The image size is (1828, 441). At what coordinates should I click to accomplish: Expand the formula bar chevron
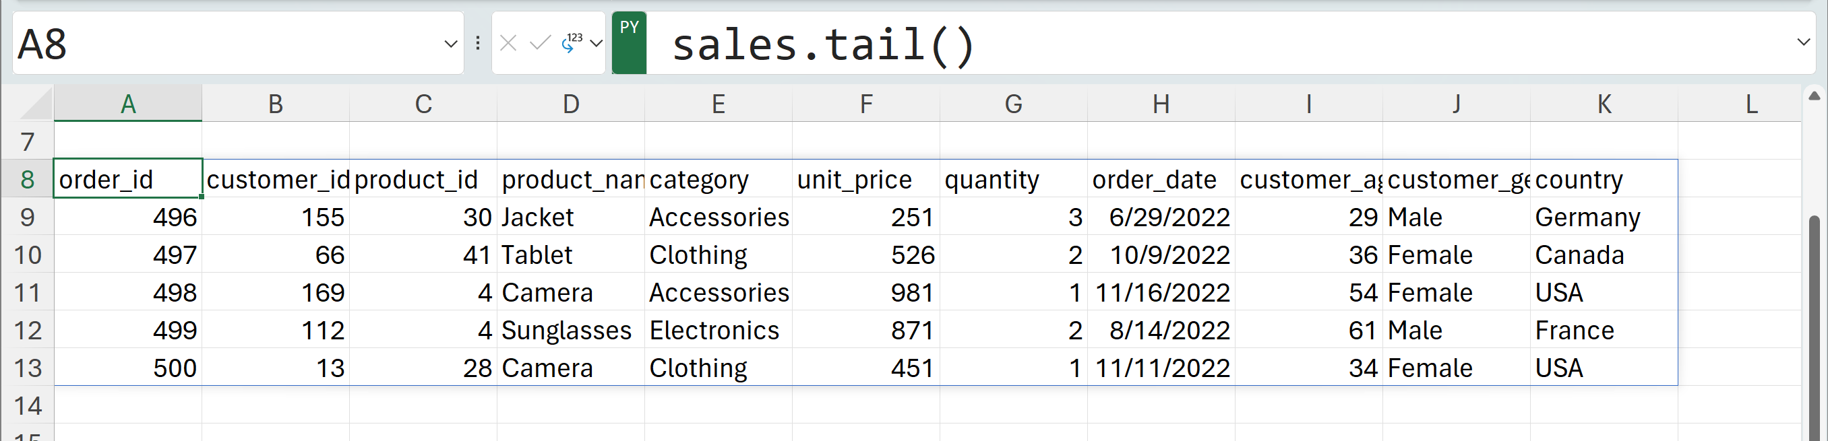(1803, 42)
